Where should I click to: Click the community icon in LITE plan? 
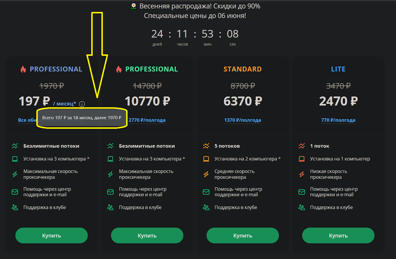tap(302, 207)
